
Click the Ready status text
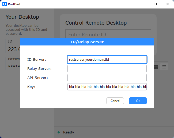tap(69, 132)
